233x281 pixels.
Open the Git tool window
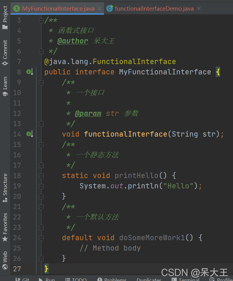tap(22, 279)
